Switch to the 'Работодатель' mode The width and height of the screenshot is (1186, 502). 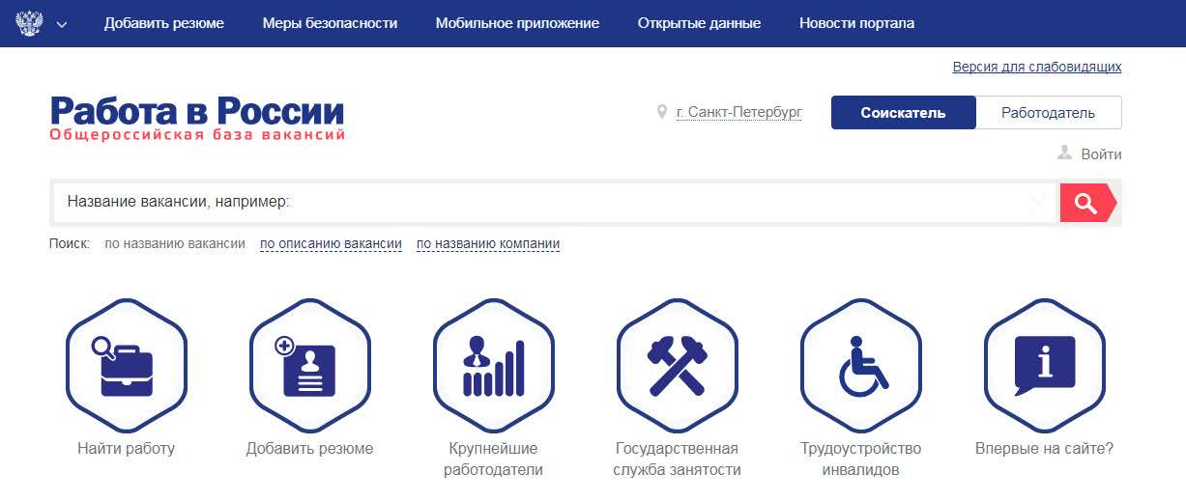point(1048,113)
